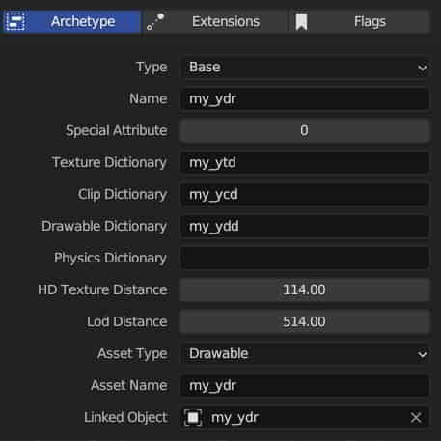Click the Clip Dictionary field my_ycd
The height and width of the screenshot is (441, 441).
click(305, 194)
